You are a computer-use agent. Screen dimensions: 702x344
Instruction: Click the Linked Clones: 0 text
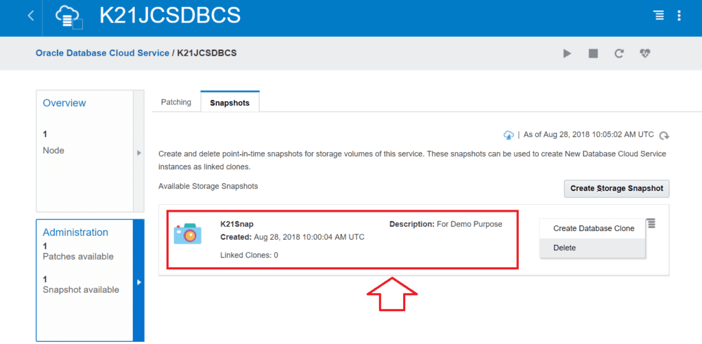coord(249,256)
